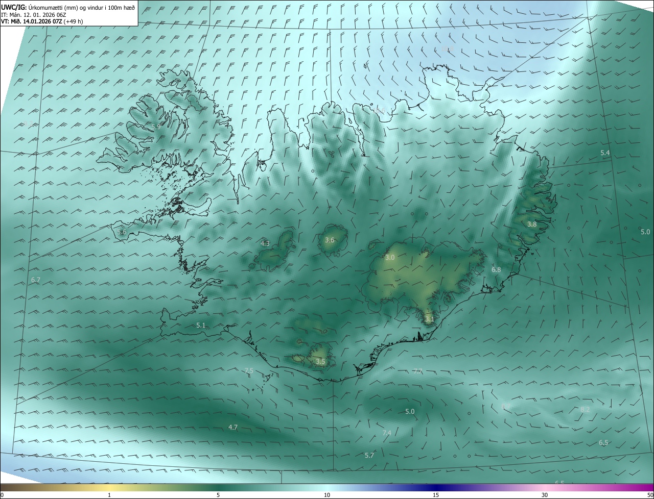
Task: Click the 3.0 value on Vatnajökull
Action: (390, 258)
